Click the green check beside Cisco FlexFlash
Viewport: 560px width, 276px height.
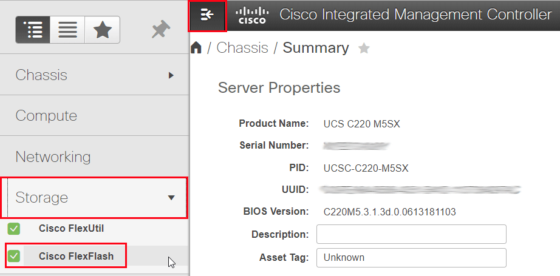tap(15, 256)
